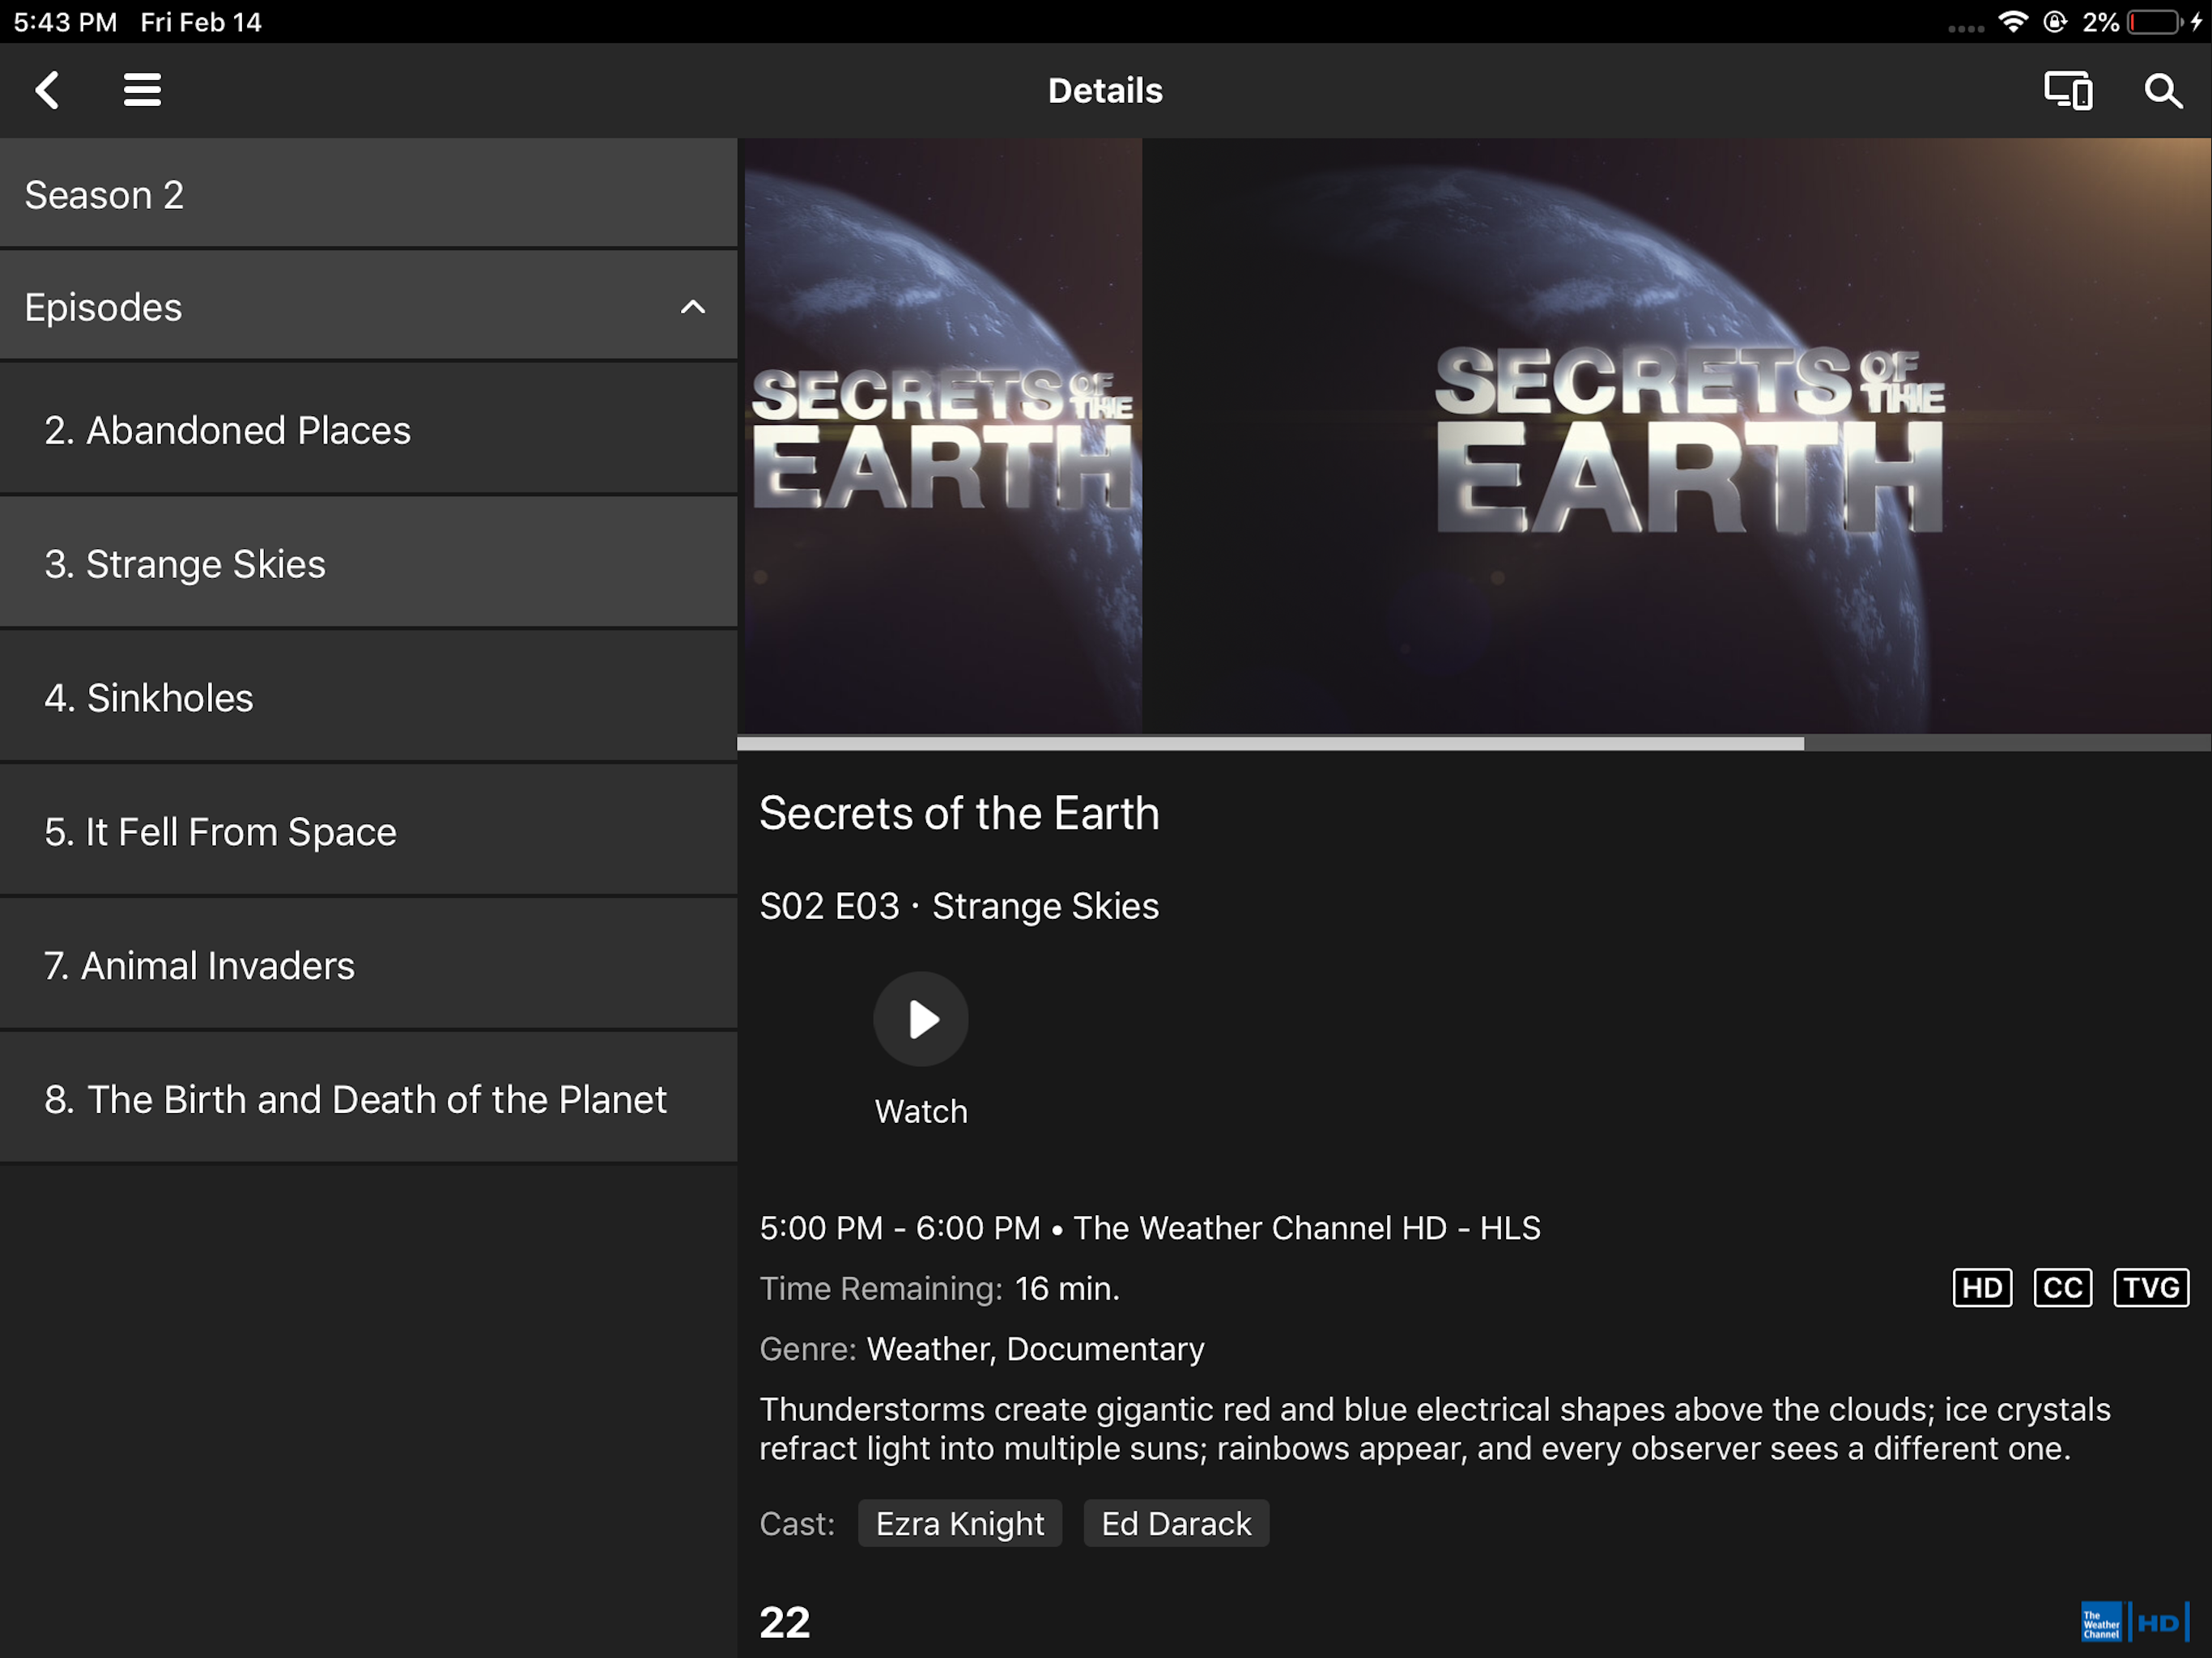Tap the HD badge
Screen dimensions: 2212x1658
click(x=1982, y=1287)
